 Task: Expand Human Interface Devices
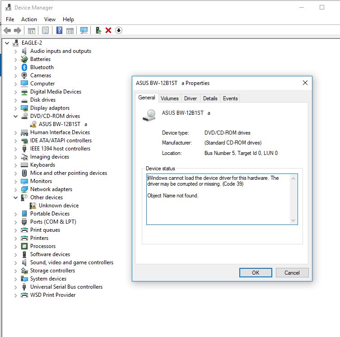(x=16, y=133)
